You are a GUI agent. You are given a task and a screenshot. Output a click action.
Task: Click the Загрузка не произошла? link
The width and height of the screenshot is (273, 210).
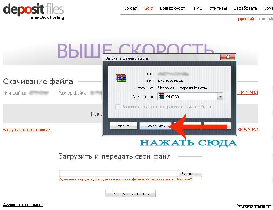click(27, 130)
